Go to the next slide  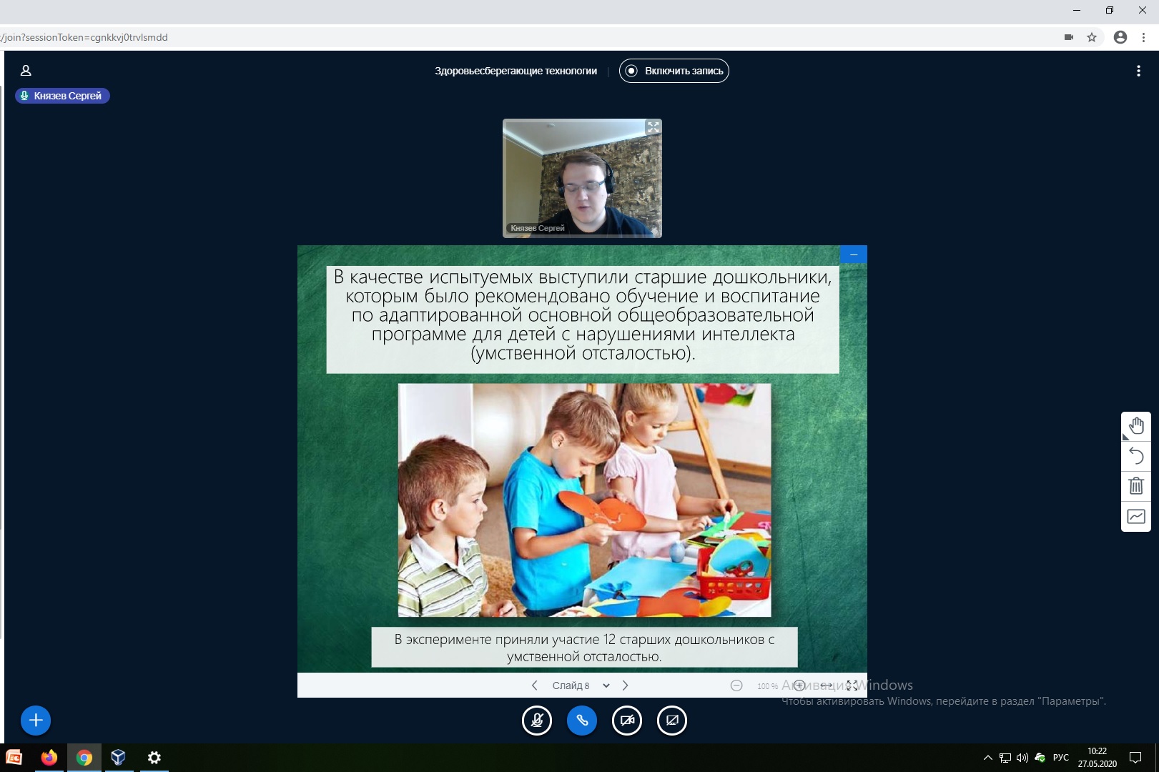[x=626, y=686]
